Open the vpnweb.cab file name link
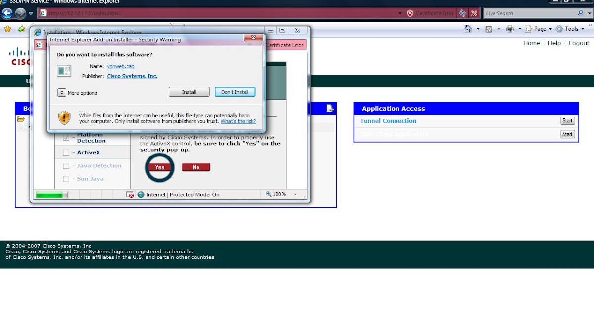594x311 pixels. point(120,66)
